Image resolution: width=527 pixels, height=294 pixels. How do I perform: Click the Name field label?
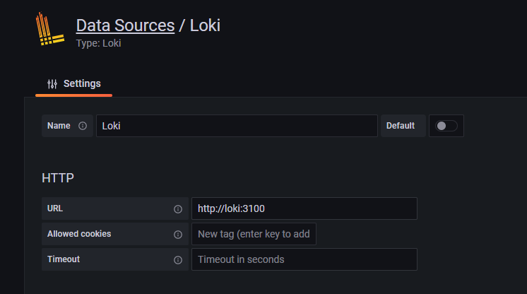tap(59, 126)
